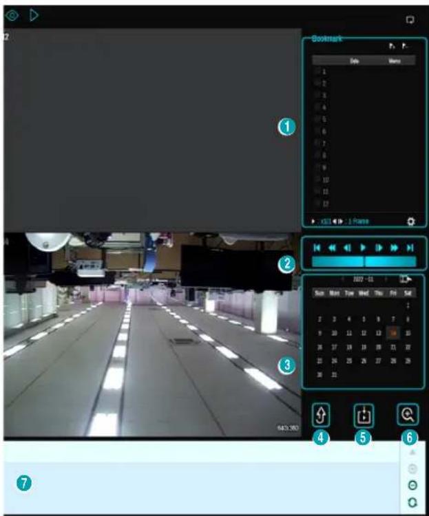Switch to live view with eye icon
This screenshot has width=429, height=516.
[12, 15]
